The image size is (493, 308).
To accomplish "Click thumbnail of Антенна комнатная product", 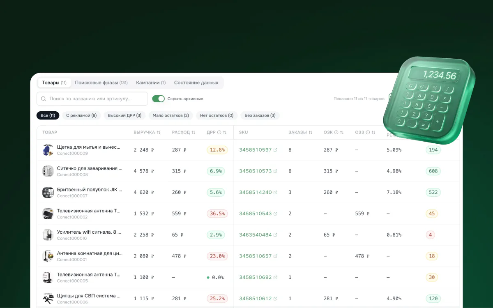I will [48, 256].
